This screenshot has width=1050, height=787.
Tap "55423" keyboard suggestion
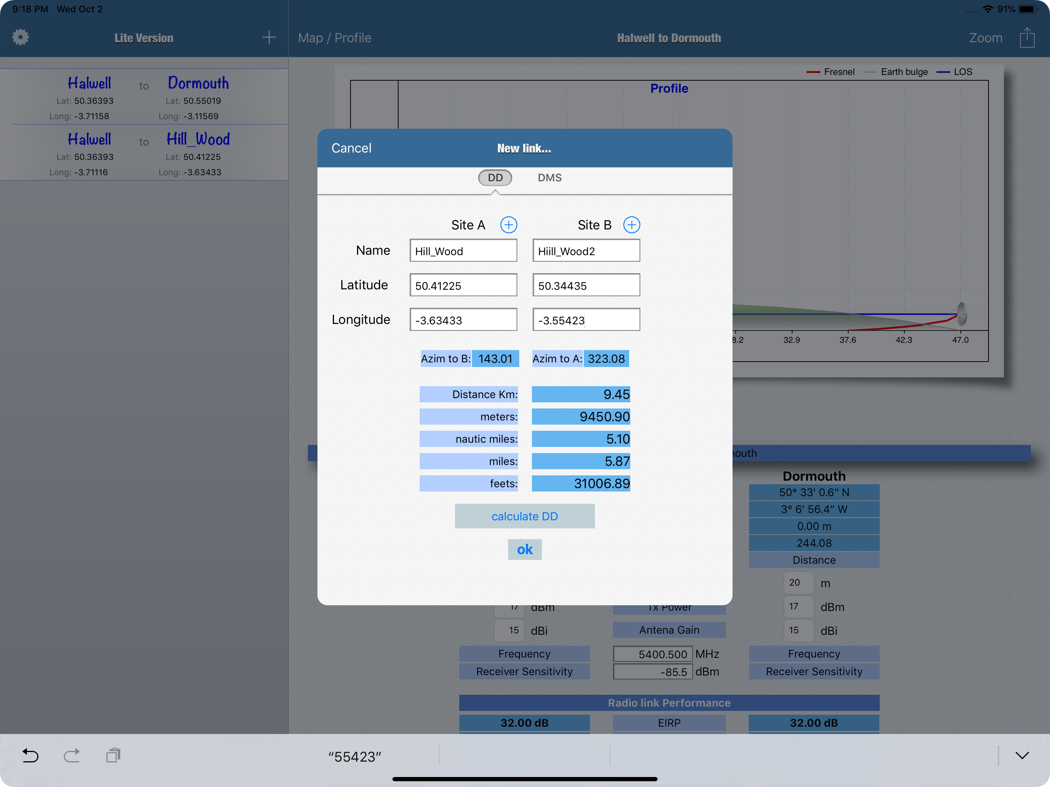355,757
